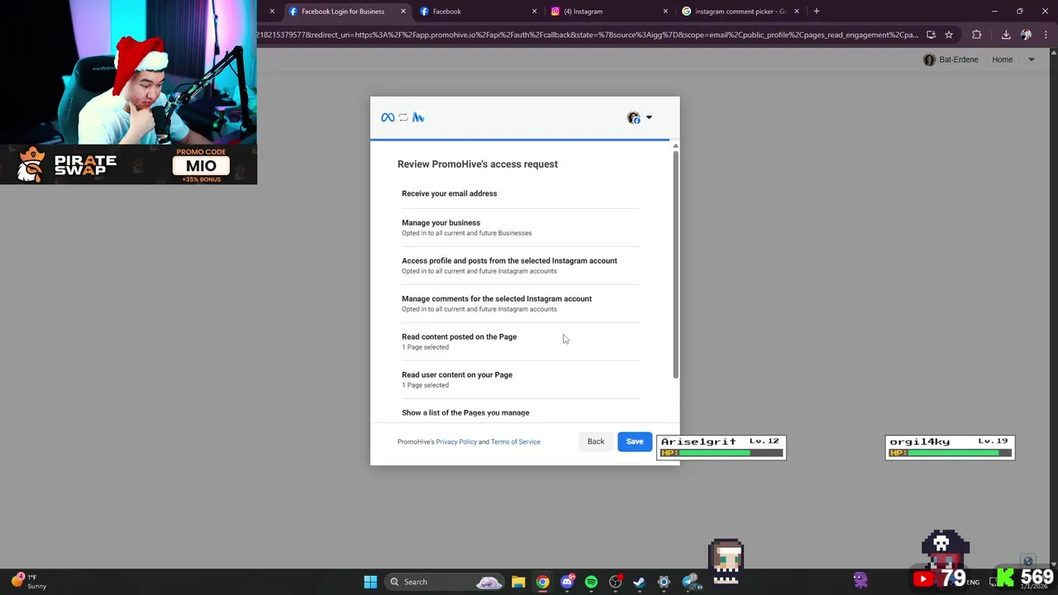The width and height of the screenshot is (1058, 595).
Task: Expand the Facebook account dropdown arrow
Action: pos(1031,59)
